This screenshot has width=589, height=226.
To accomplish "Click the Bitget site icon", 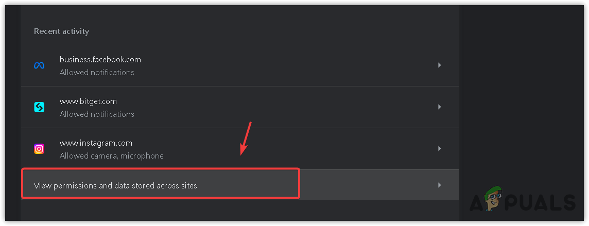I will pos(39,107).
